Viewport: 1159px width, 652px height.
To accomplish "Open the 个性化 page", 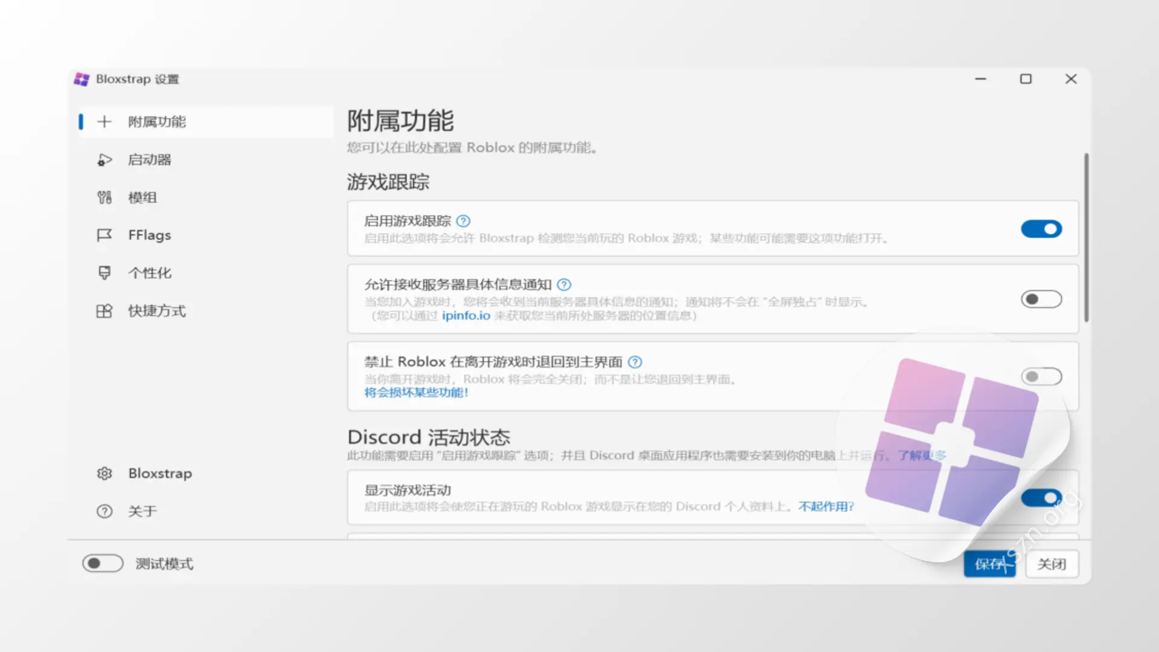I will (205, 273).
